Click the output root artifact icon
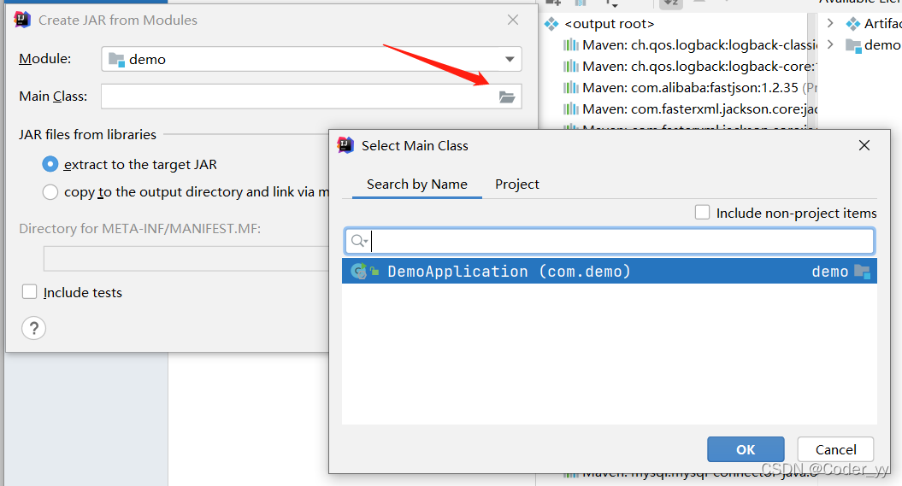The image size is (902, 486). point(551,24)
